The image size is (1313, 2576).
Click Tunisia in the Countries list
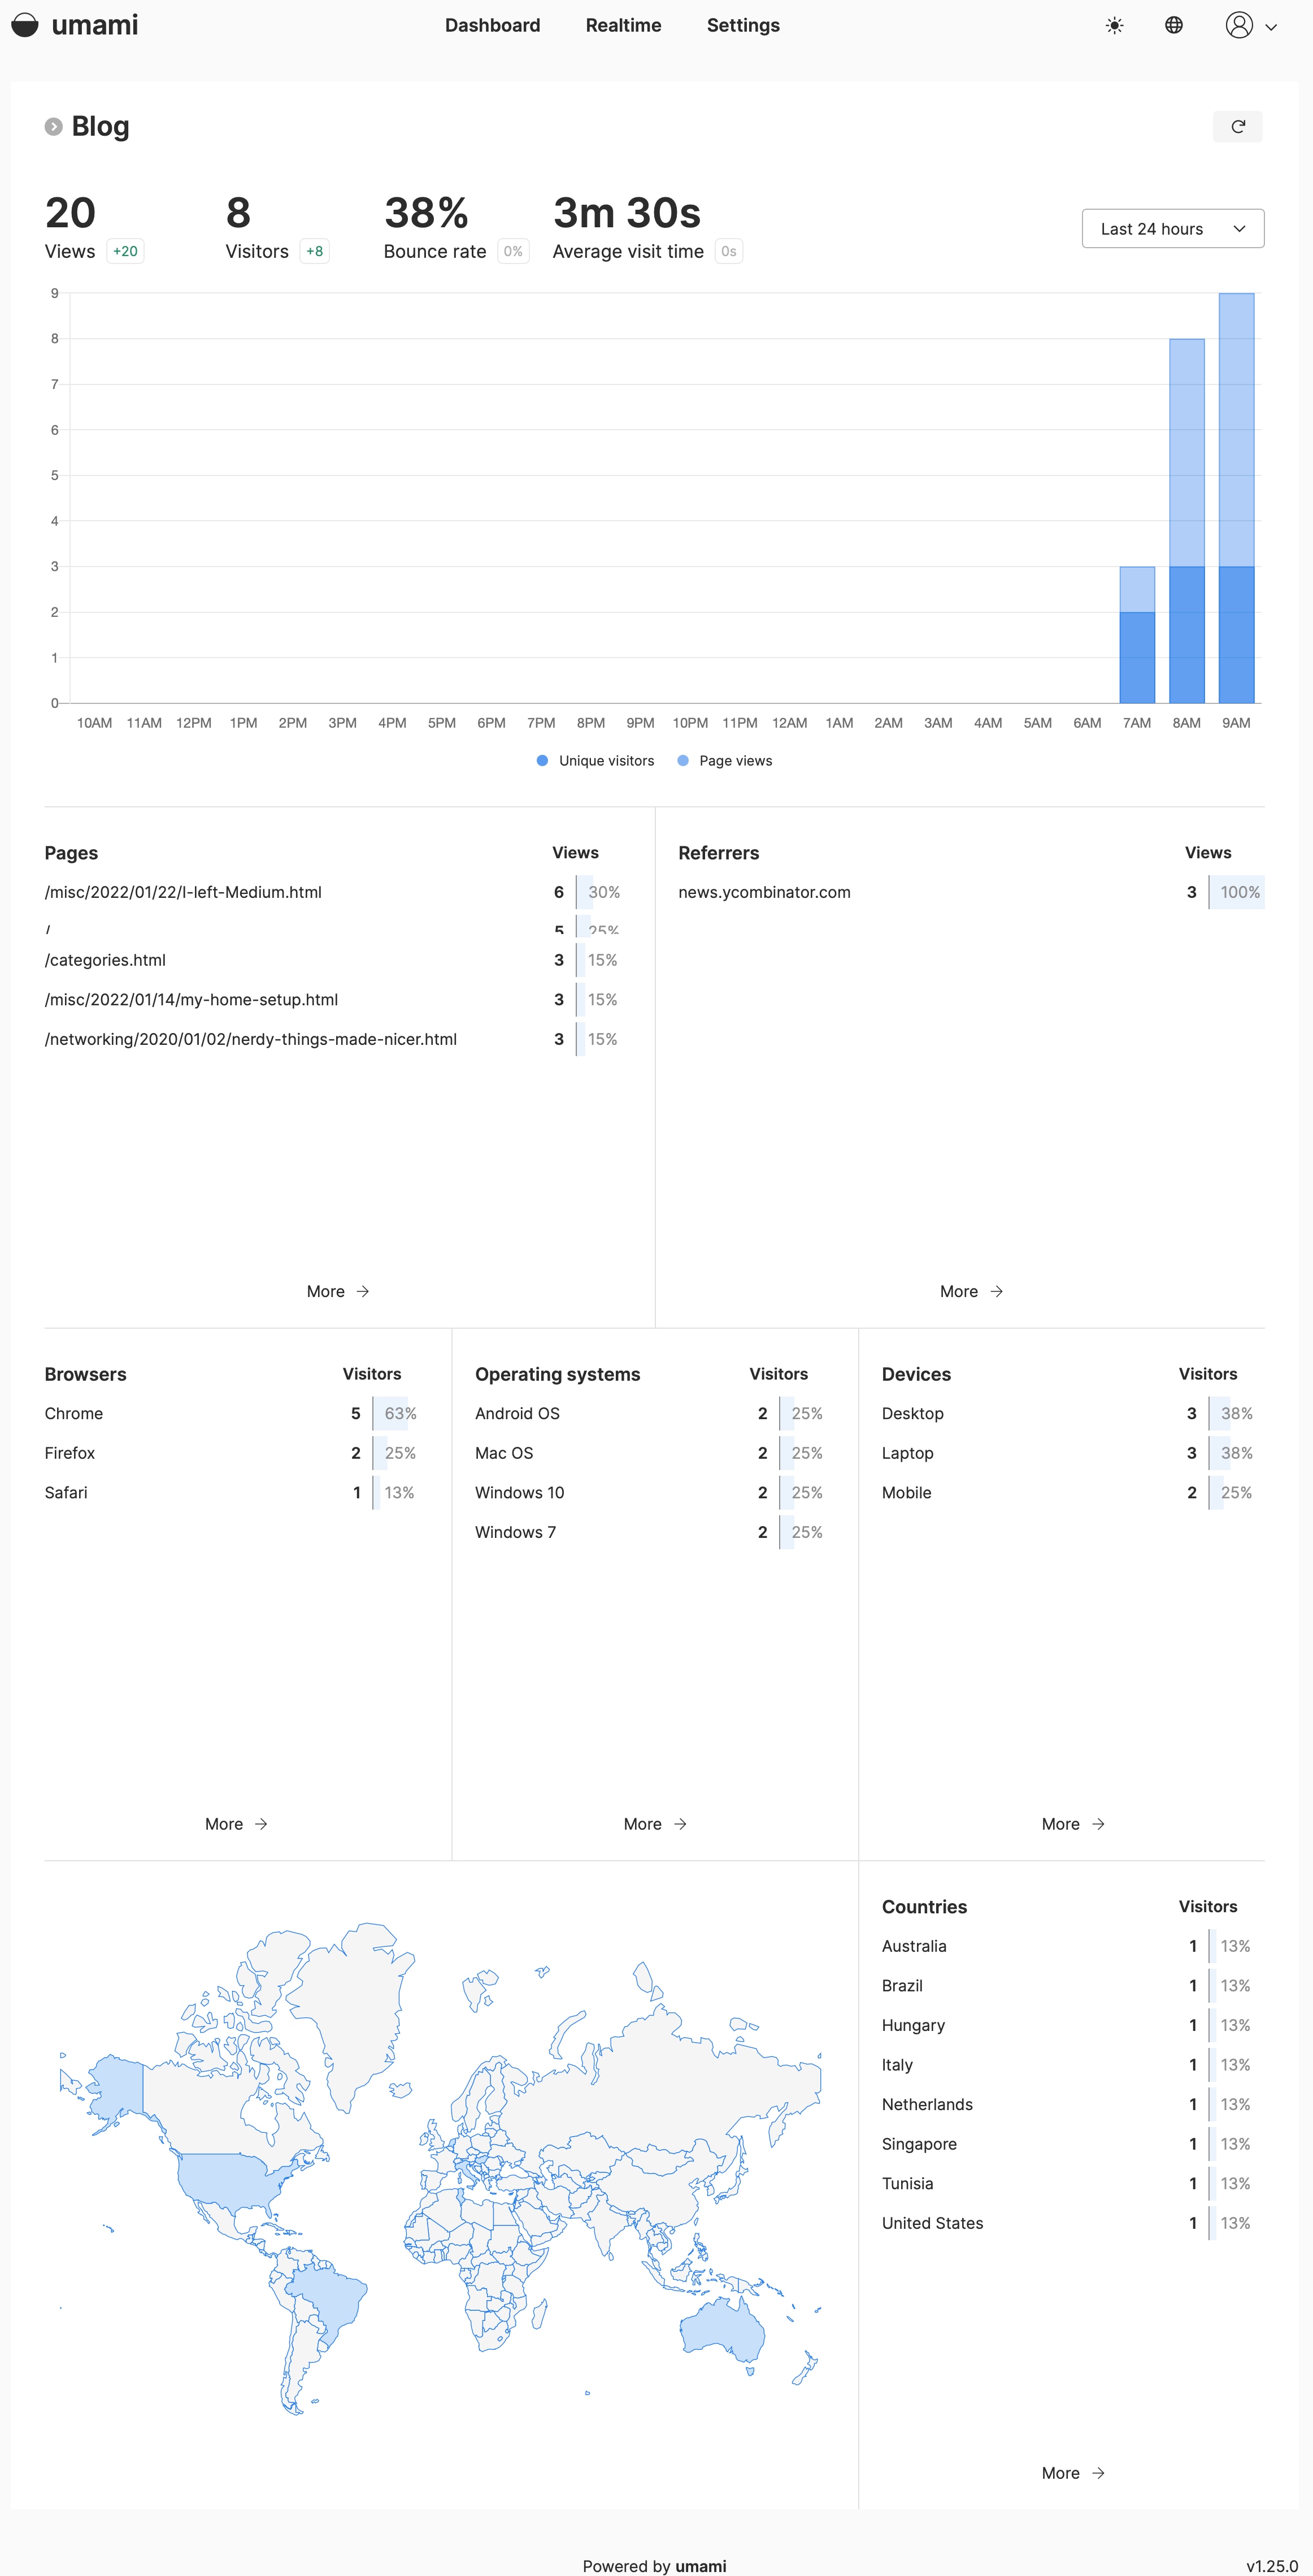1073,2184
